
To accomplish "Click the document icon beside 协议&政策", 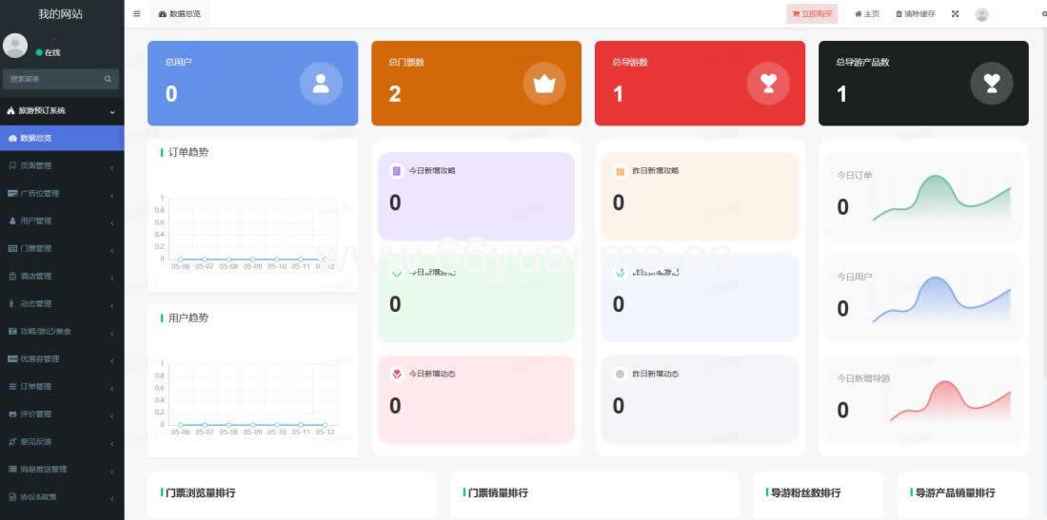I will pyautogui.click(x=12, y=496).
